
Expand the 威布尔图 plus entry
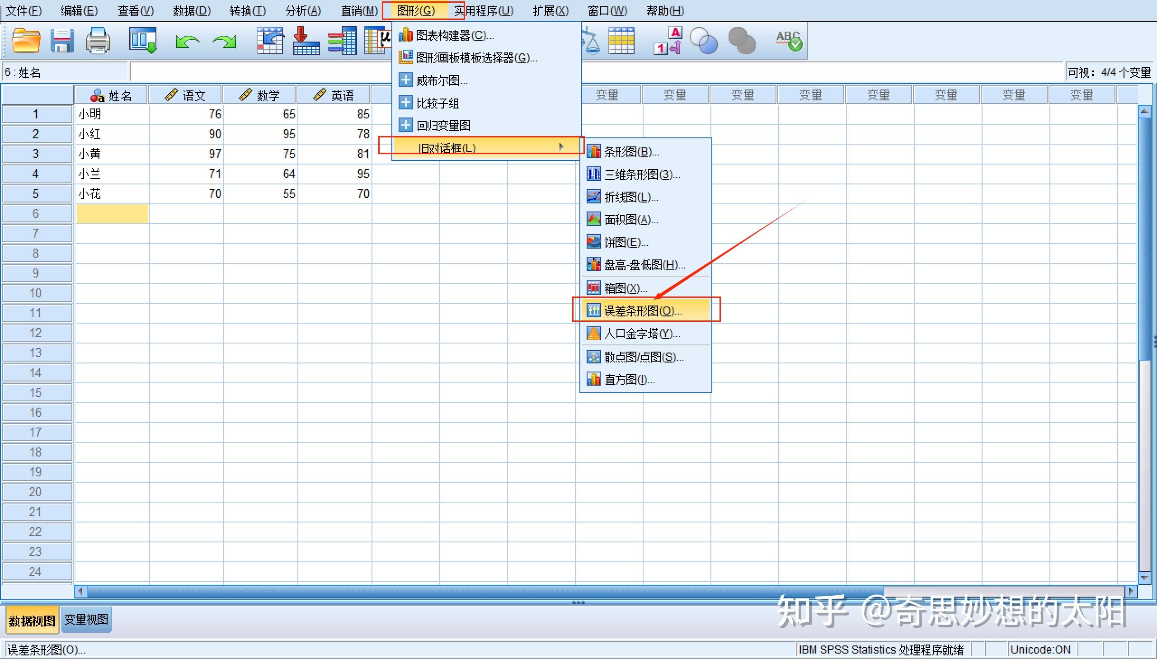click(405, 80)
